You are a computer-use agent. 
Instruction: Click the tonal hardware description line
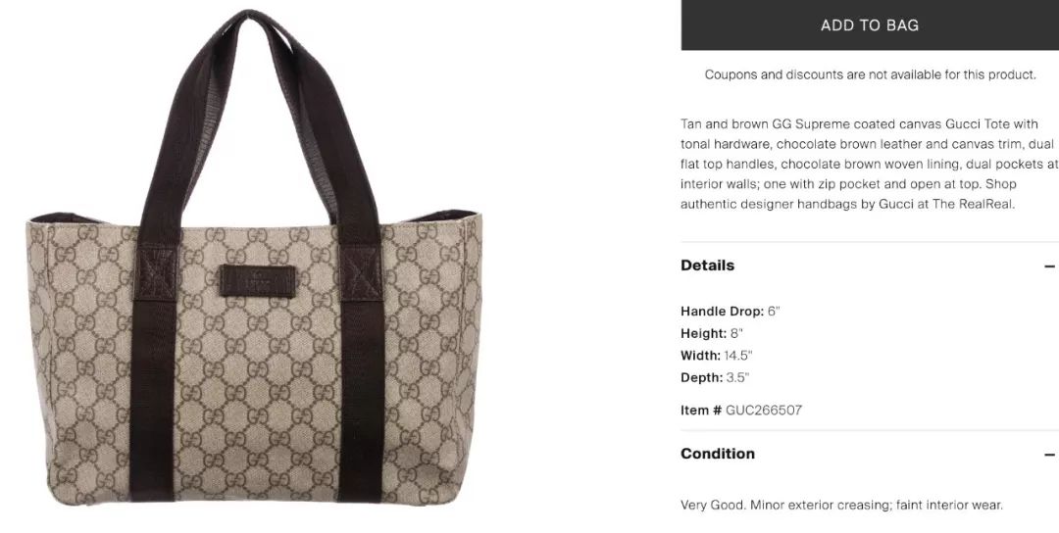pos(867,144)
